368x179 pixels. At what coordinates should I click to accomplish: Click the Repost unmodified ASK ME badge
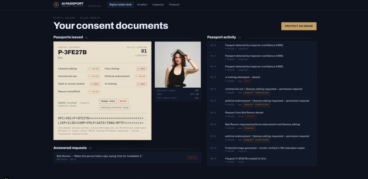[94, 91]
